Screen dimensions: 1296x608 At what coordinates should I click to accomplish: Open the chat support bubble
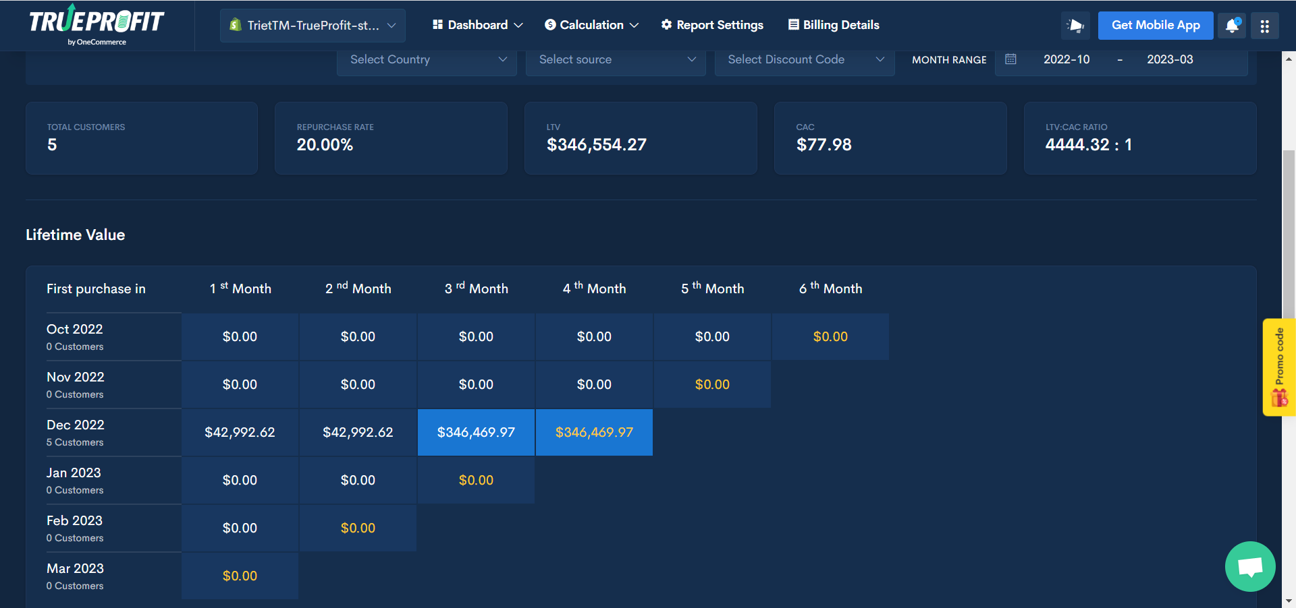1249,566
